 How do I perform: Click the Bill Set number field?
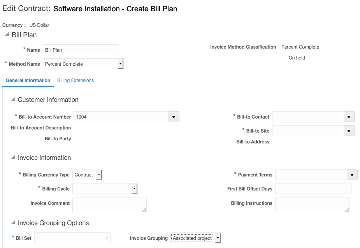coord(72,238)
